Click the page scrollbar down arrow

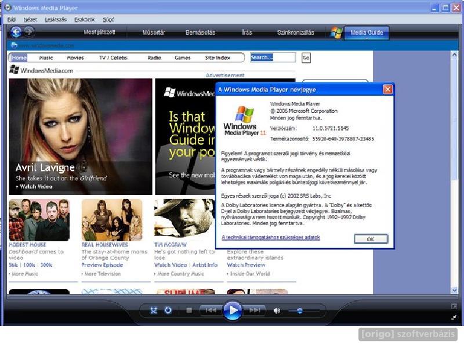(x=455, y=291)
